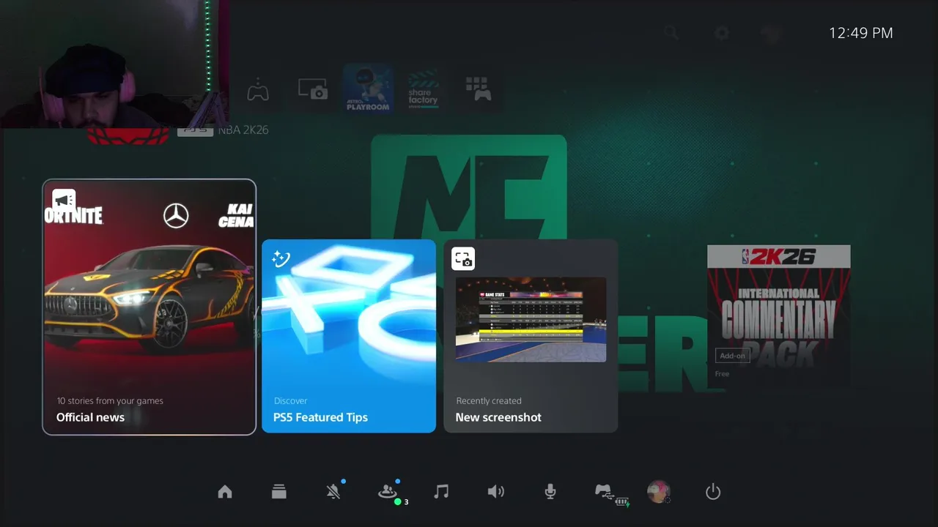
Task: Open the Music note icon
Action: point(441,492)
